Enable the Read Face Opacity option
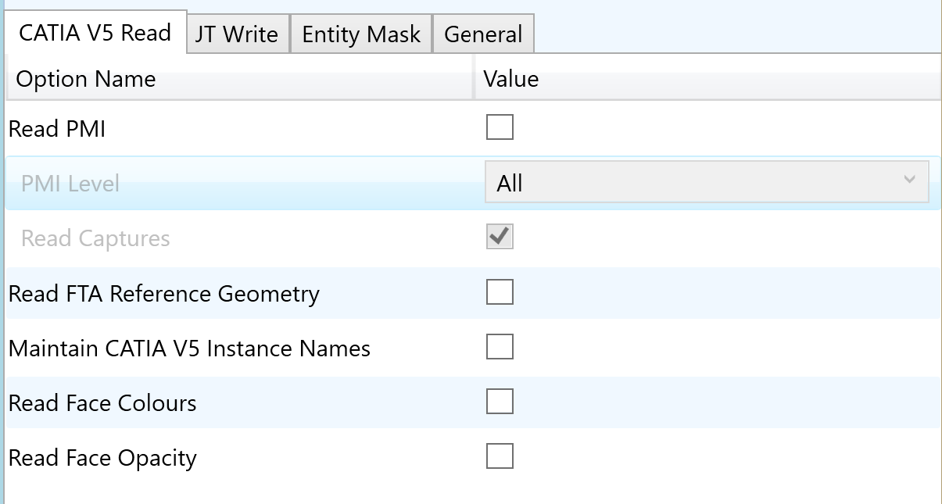 pos(500,456)
